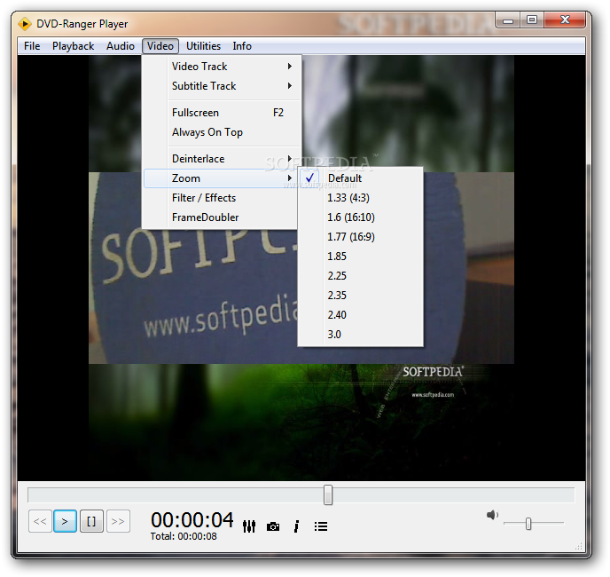Select the checked Default zoom option

coord(360,178)
